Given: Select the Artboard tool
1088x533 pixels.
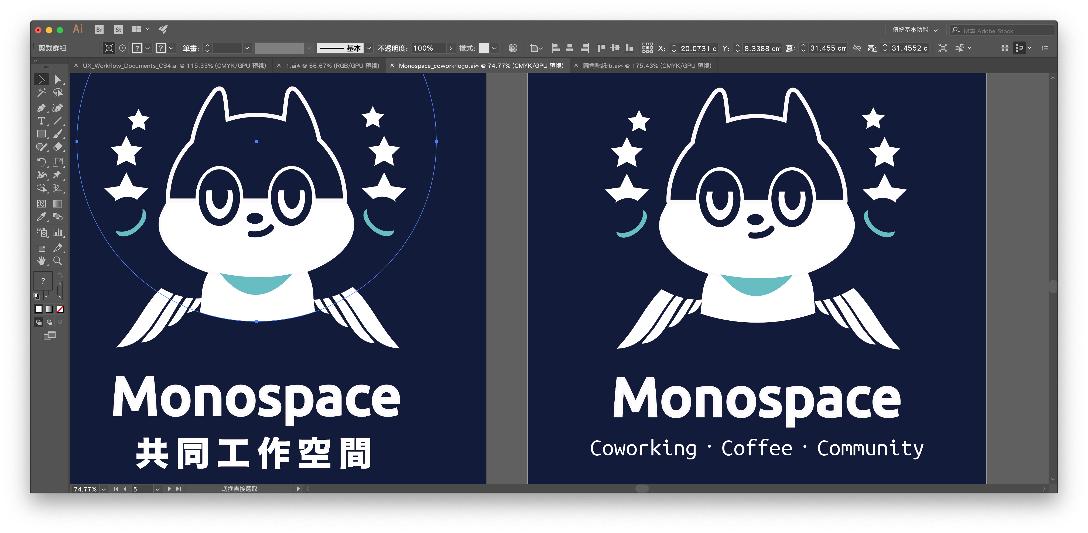Looking at the screenshot, I should pos(41,248).
